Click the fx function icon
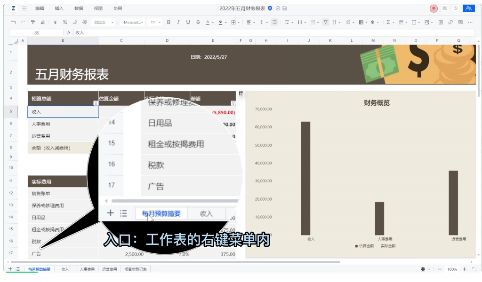 click(x=69, y=32)
